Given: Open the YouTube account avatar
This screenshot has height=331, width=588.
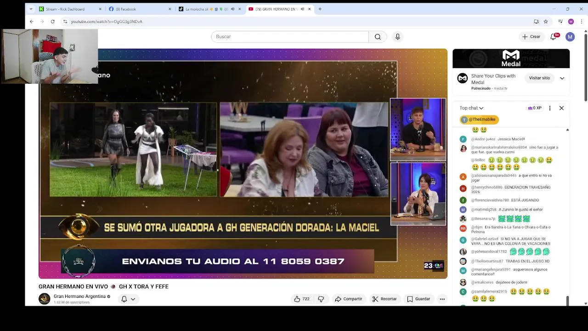Looking at the screenshot, I should tap(570, 37).
